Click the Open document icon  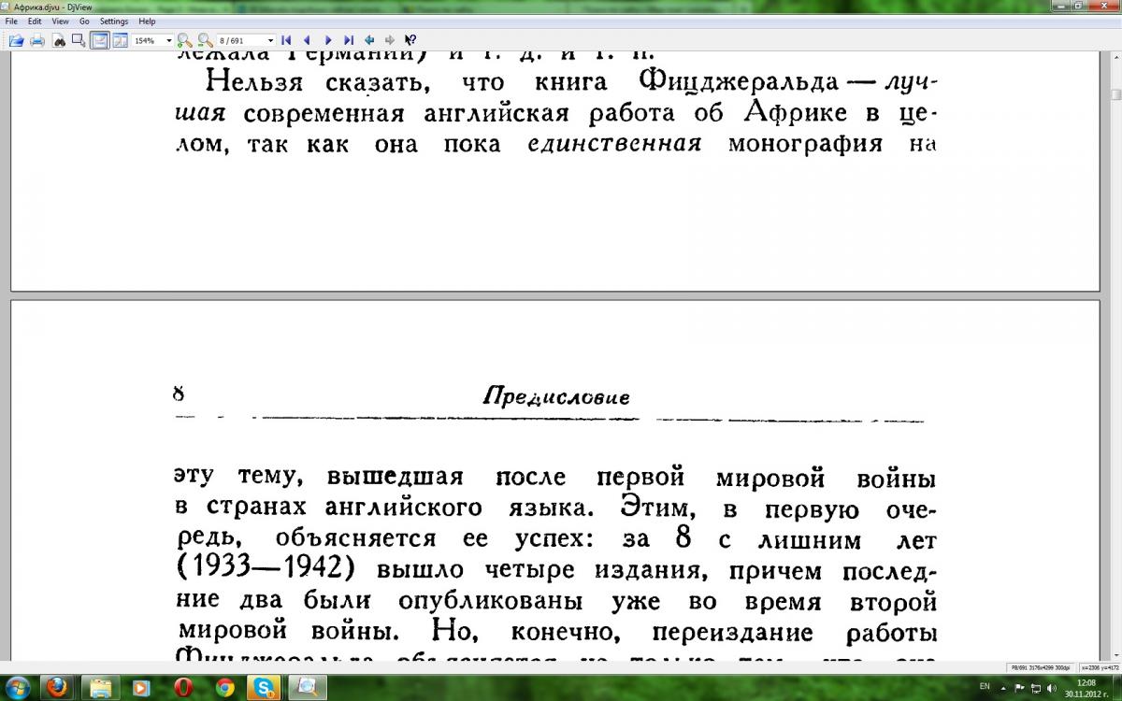(x=16, y=40)
